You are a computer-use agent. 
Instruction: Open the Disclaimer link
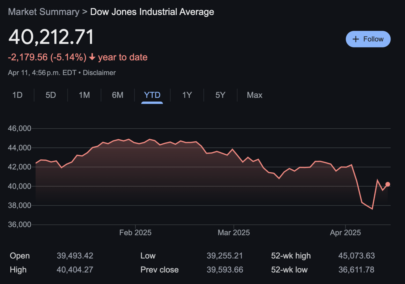pos(99,73)
